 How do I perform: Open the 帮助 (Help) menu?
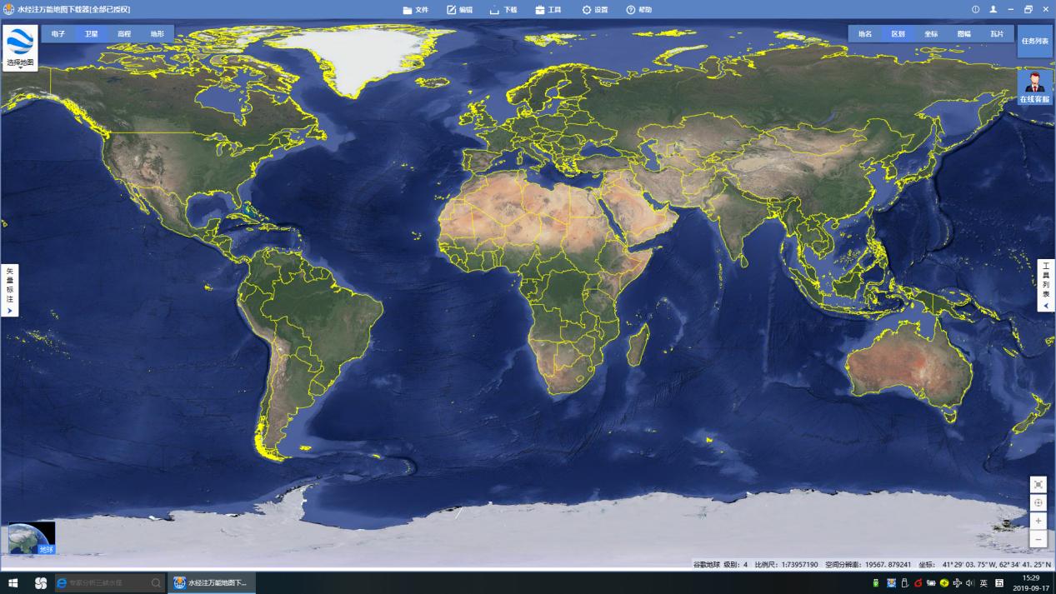(639, 9)
